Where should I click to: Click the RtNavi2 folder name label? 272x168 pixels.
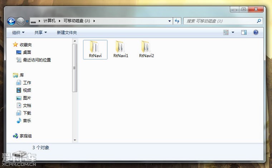tap(146, 56)
